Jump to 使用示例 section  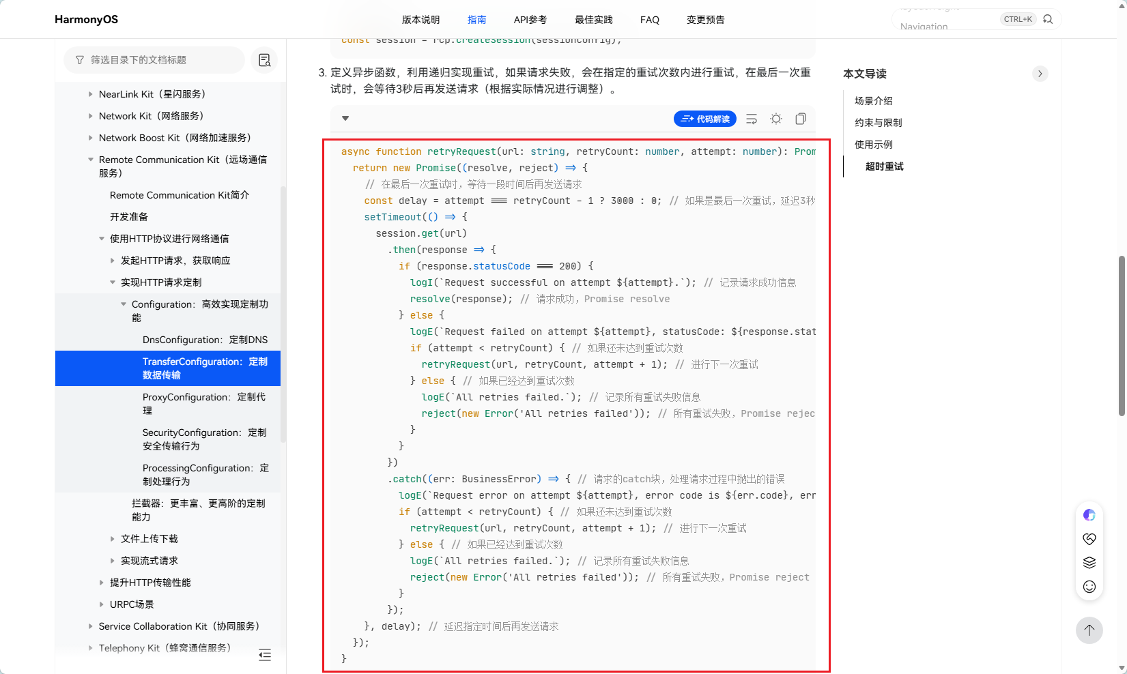click(x=874, y=145)
